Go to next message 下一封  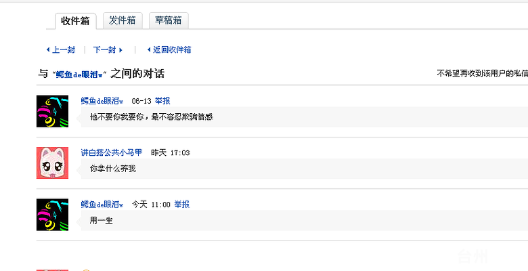click(x=104, y=49)
